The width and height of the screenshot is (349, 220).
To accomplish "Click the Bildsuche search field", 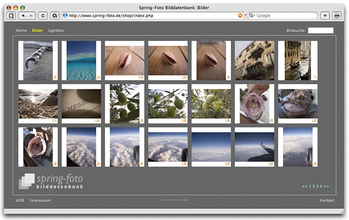I will coord(320,30).
